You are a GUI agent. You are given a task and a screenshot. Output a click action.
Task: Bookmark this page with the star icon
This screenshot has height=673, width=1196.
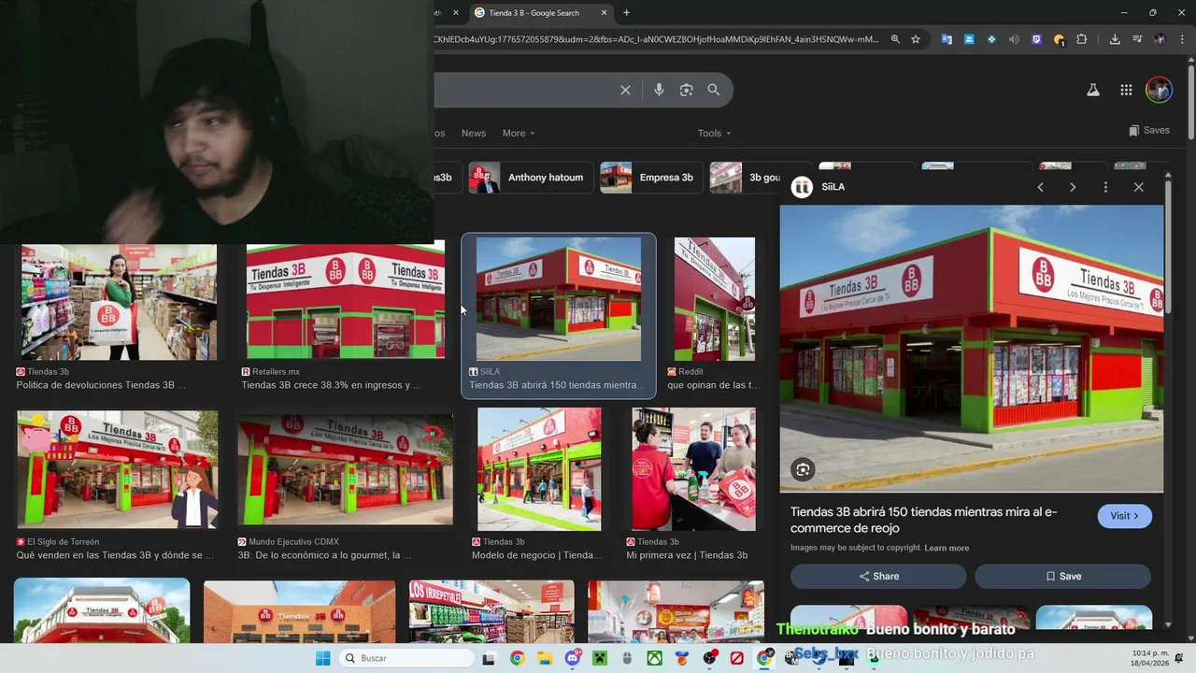click(x=916, y=39)
